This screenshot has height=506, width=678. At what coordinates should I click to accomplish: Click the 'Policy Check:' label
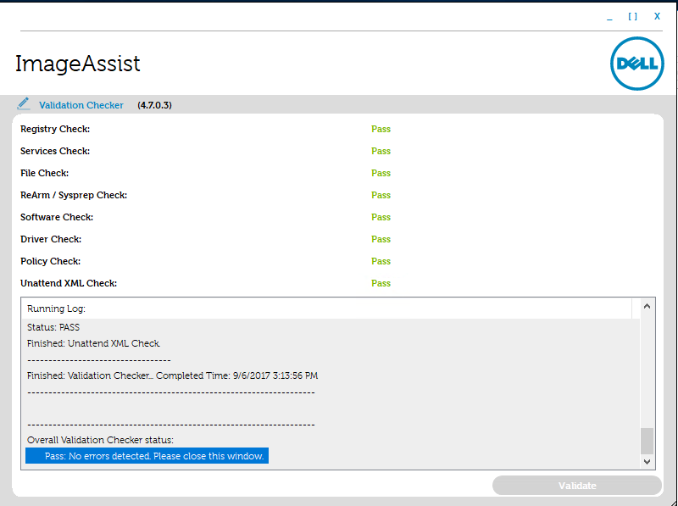tap(50, 261)
